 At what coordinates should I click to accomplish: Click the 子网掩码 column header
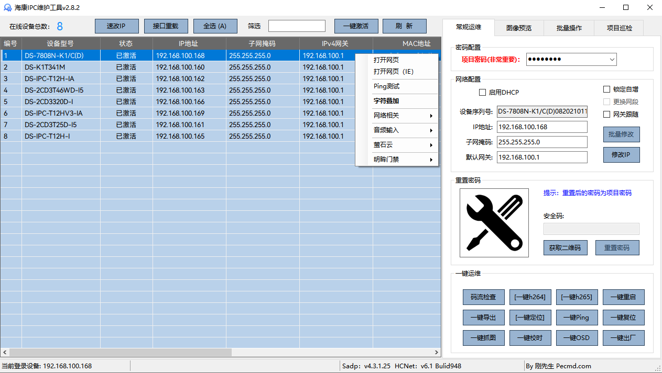(263, 43)
